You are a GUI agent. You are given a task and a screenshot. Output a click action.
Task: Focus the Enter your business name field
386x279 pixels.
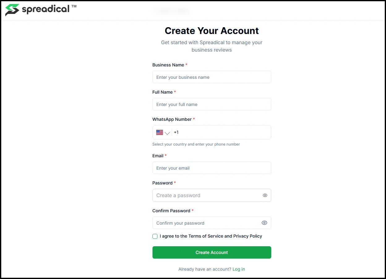(212, 77)
